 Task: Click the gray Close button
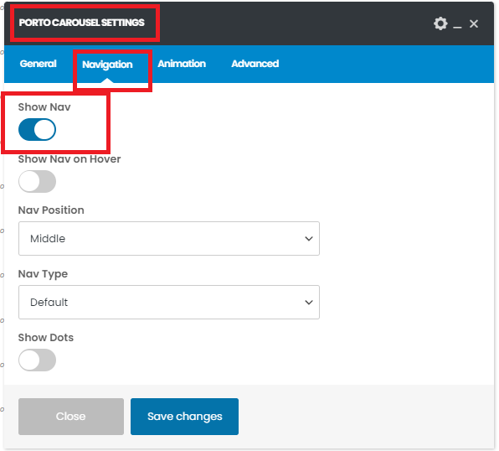coord(71,417)
